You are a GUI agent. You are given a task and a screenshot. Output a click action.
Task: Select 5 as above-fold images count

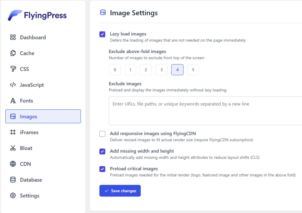point(193,70)
